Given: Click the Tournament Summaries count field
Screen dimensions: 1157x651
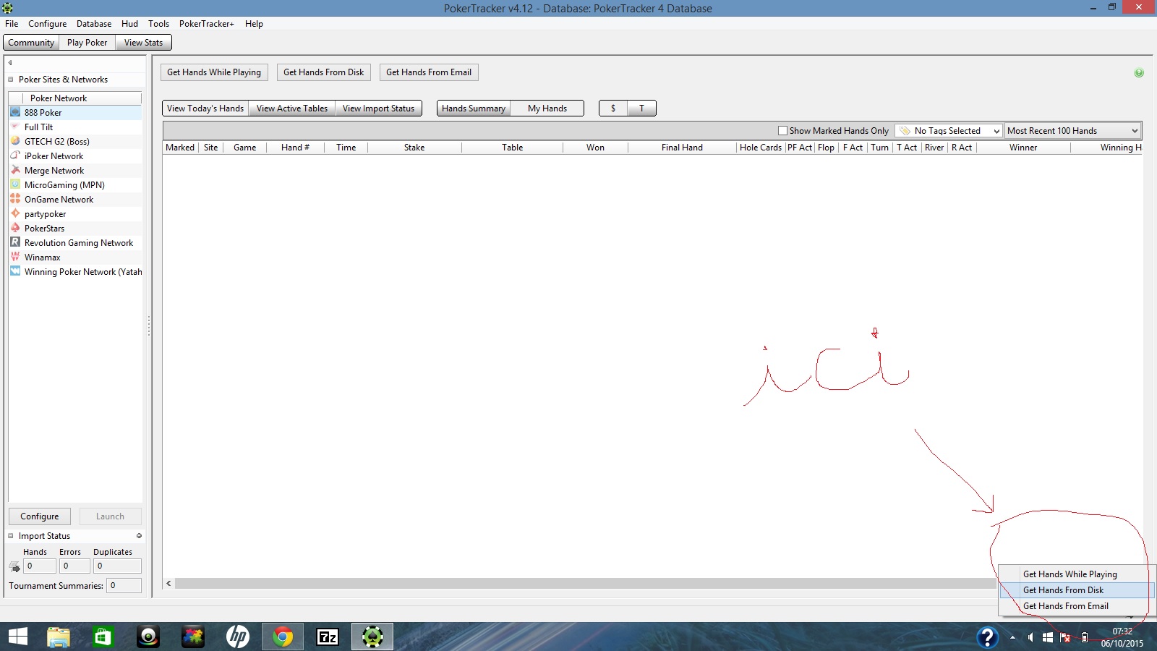Looking at the screenshot, I should coord(124,586).
